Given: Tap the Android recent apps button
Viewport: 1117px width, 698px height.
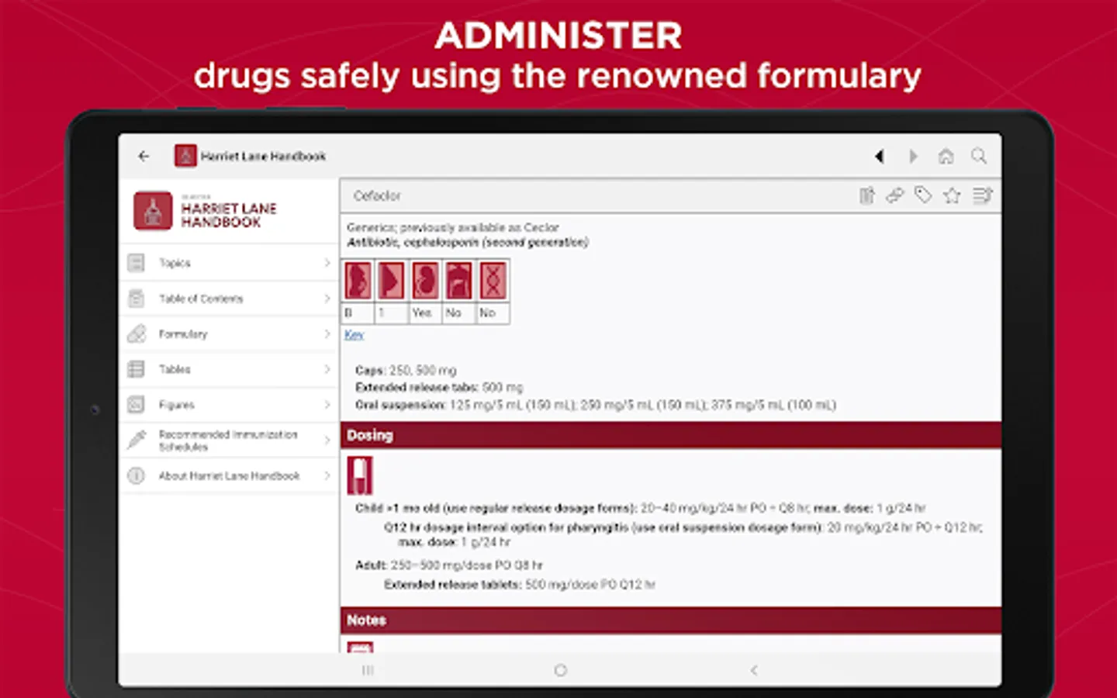Looking at the screenshot, I should pos(368,670).
